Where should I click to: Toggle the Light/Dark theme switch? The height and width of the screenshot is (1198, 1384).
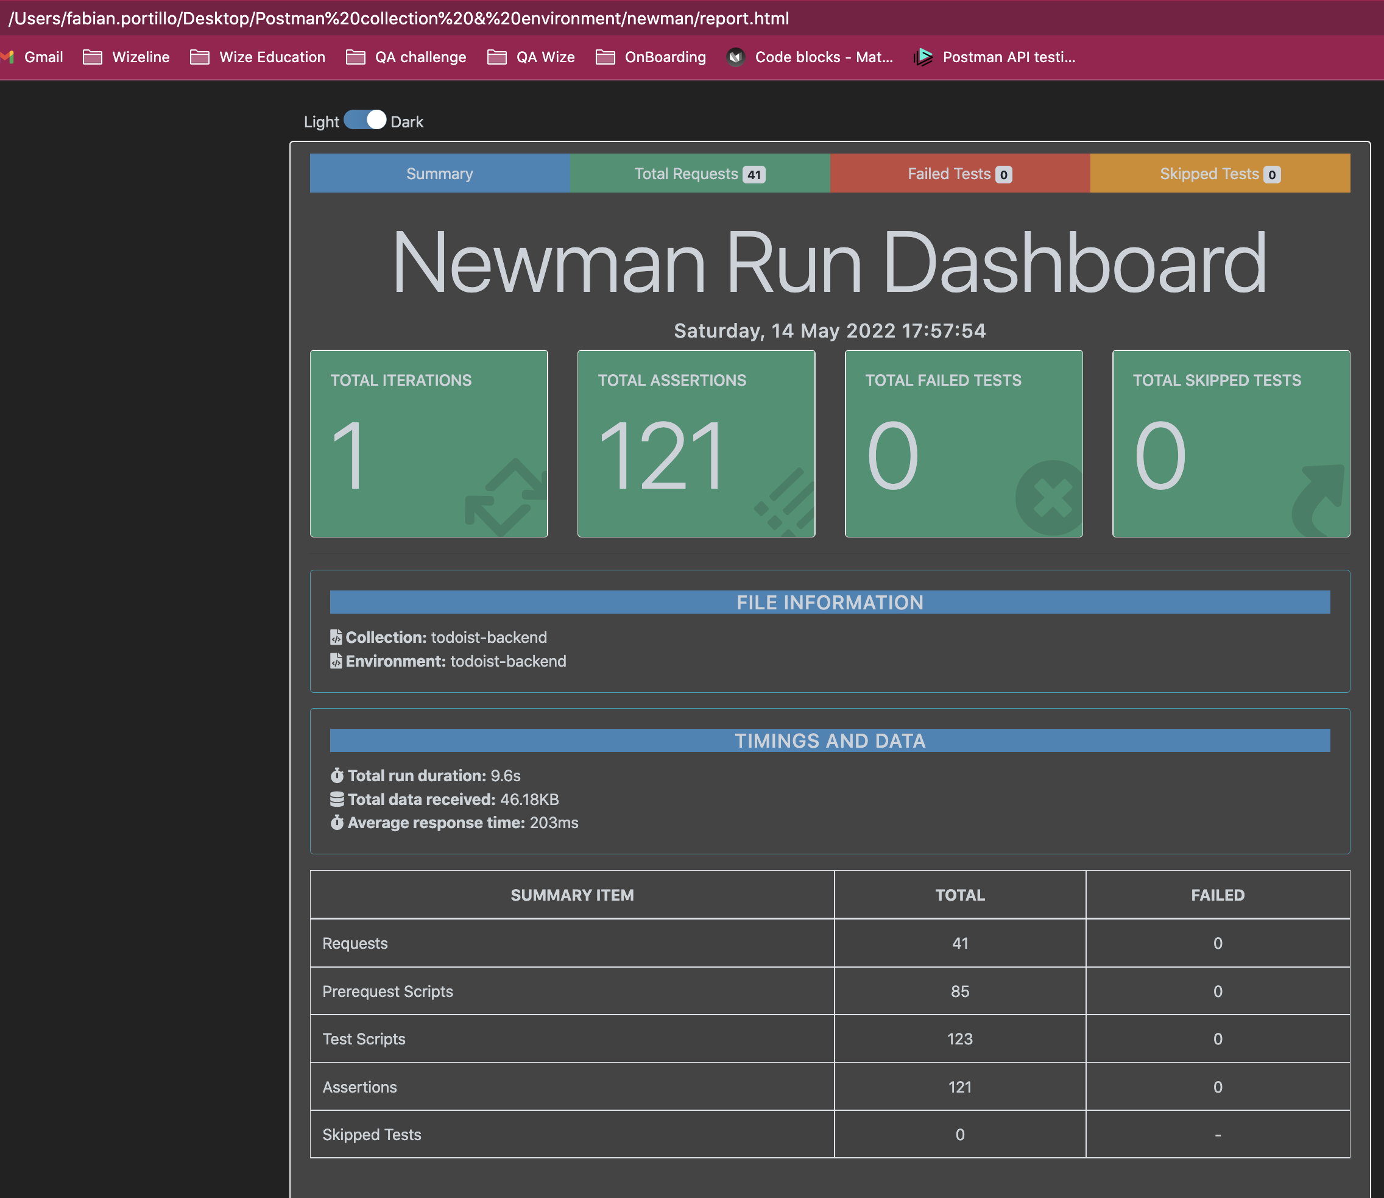[x=365, y=120]
